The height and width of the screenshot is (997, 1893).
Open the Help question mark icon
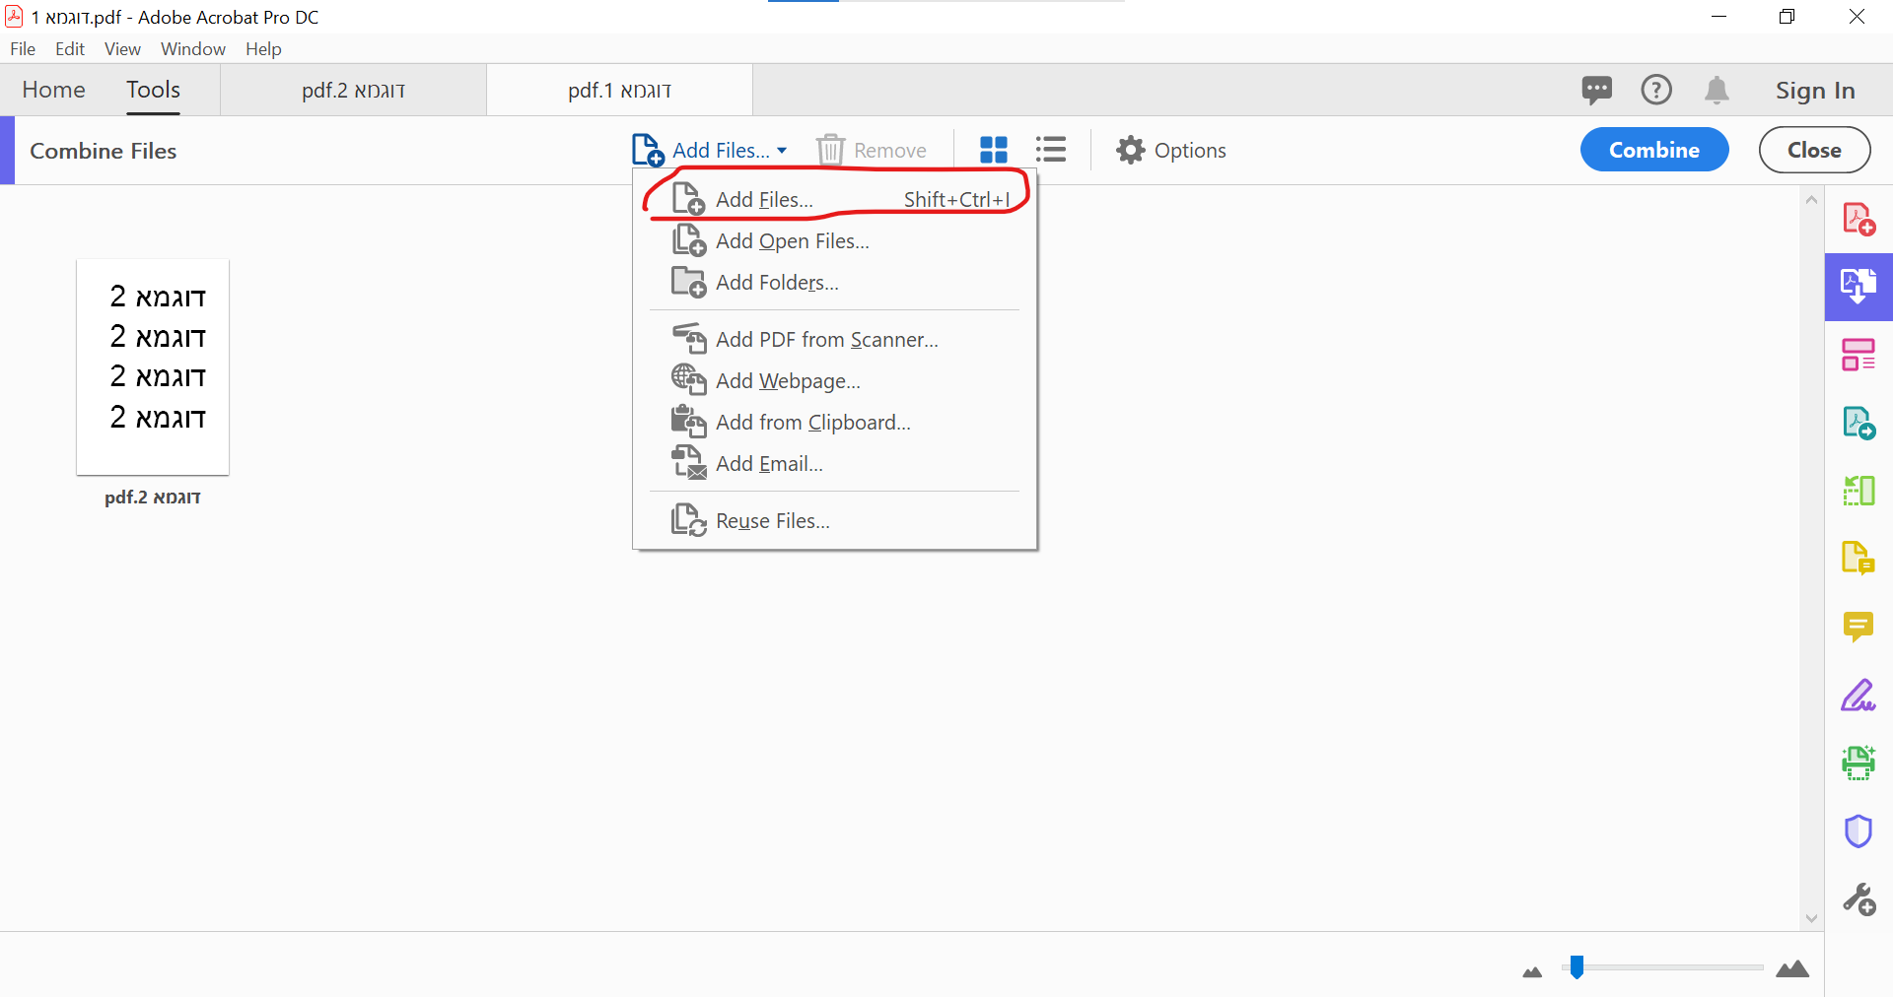(x=1656, y=90)
